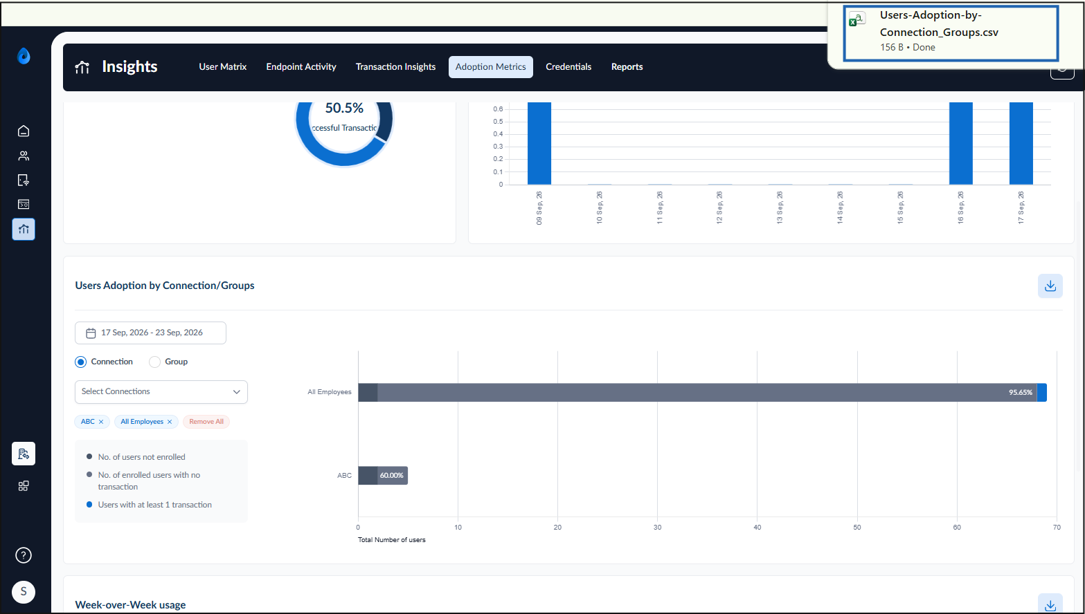1085x614 pixels.
Task: Open the console window sidebar icon
Action: coord(24,204)
